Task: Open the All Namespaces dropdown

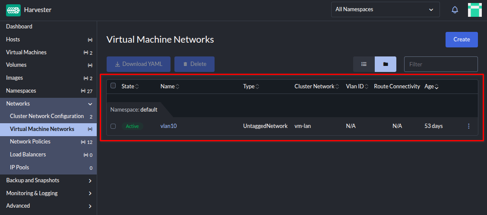Action: point(385,9)
